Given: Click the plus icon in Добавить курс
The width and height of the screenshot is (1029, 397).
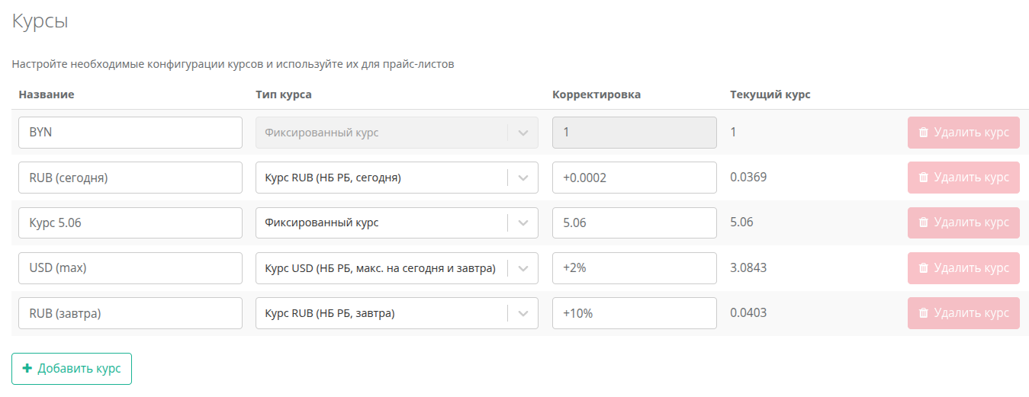Looking at the screenshot, I should [27, 368].
